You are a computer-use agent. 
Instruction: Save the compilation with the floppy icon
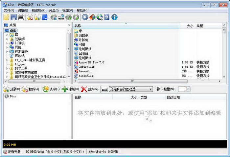[x=13, y=17]
